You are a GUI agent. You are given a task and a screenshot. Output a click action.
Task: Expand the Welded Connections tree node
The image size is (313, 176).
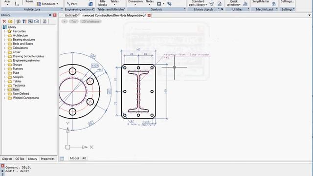coord(4,98)
